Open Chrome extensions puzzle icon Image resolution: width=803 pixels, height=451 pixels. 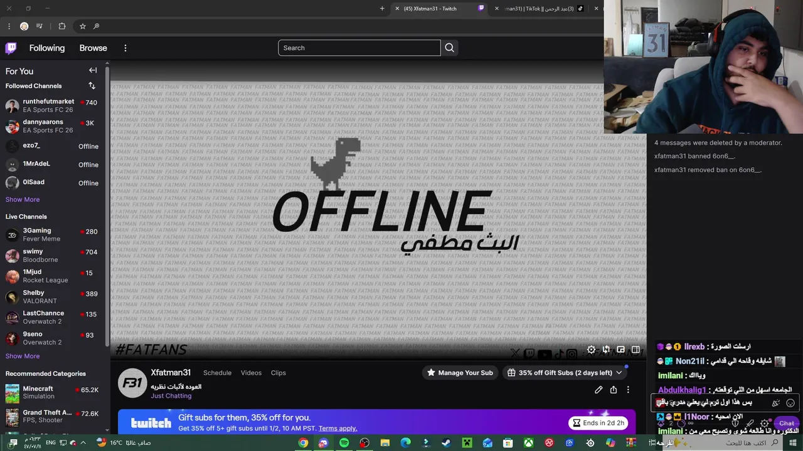pyautogui.click(x=61, y=26)
